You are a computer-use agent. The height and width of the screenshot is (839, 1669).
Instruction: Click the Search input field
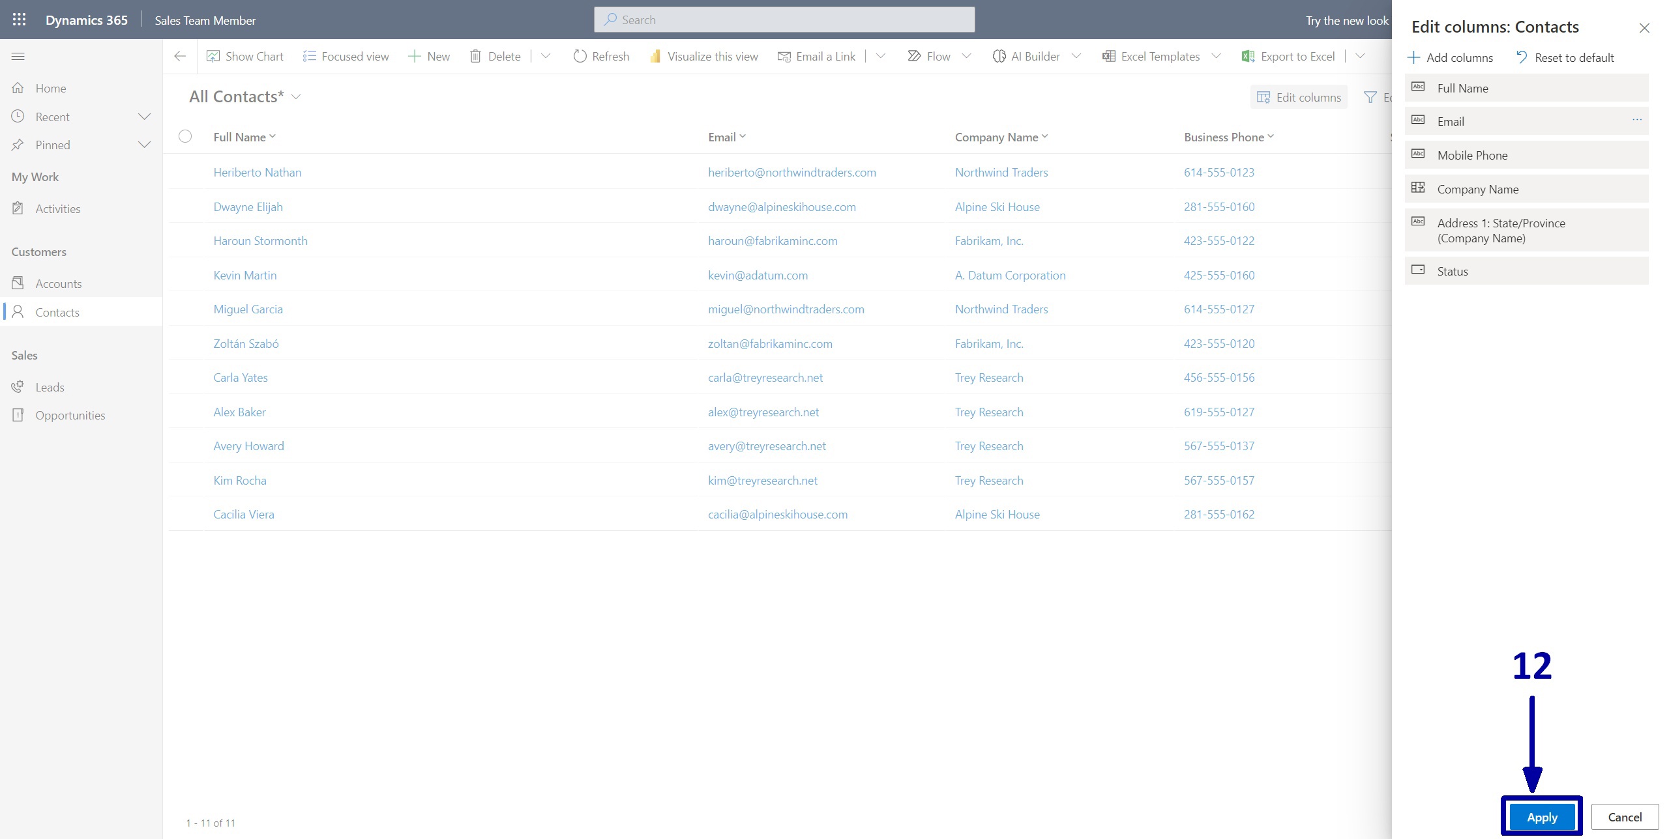[x=784, y=20]
